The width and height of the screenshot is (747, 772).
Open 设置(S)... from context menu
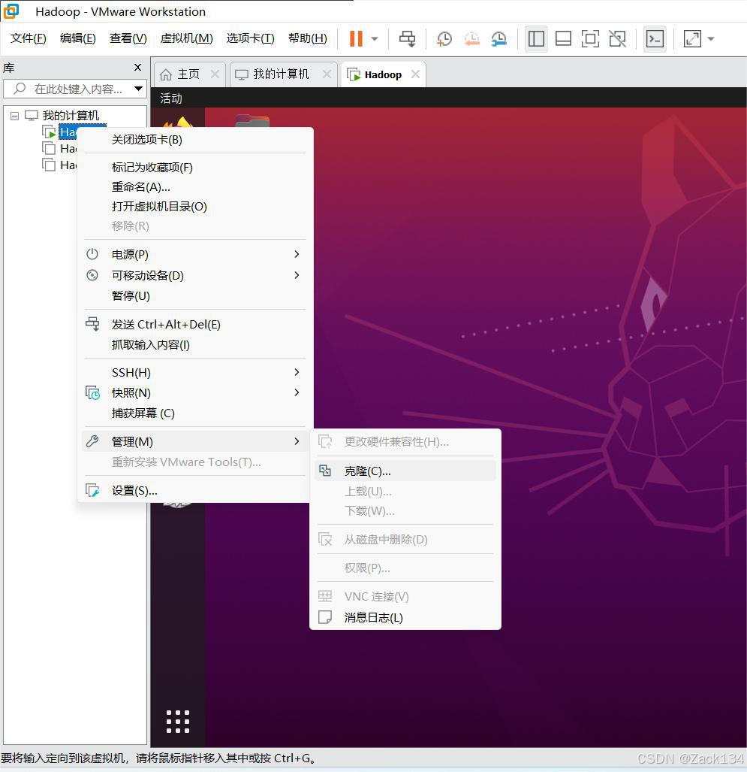pyautogui.click(x=195, y=491)
